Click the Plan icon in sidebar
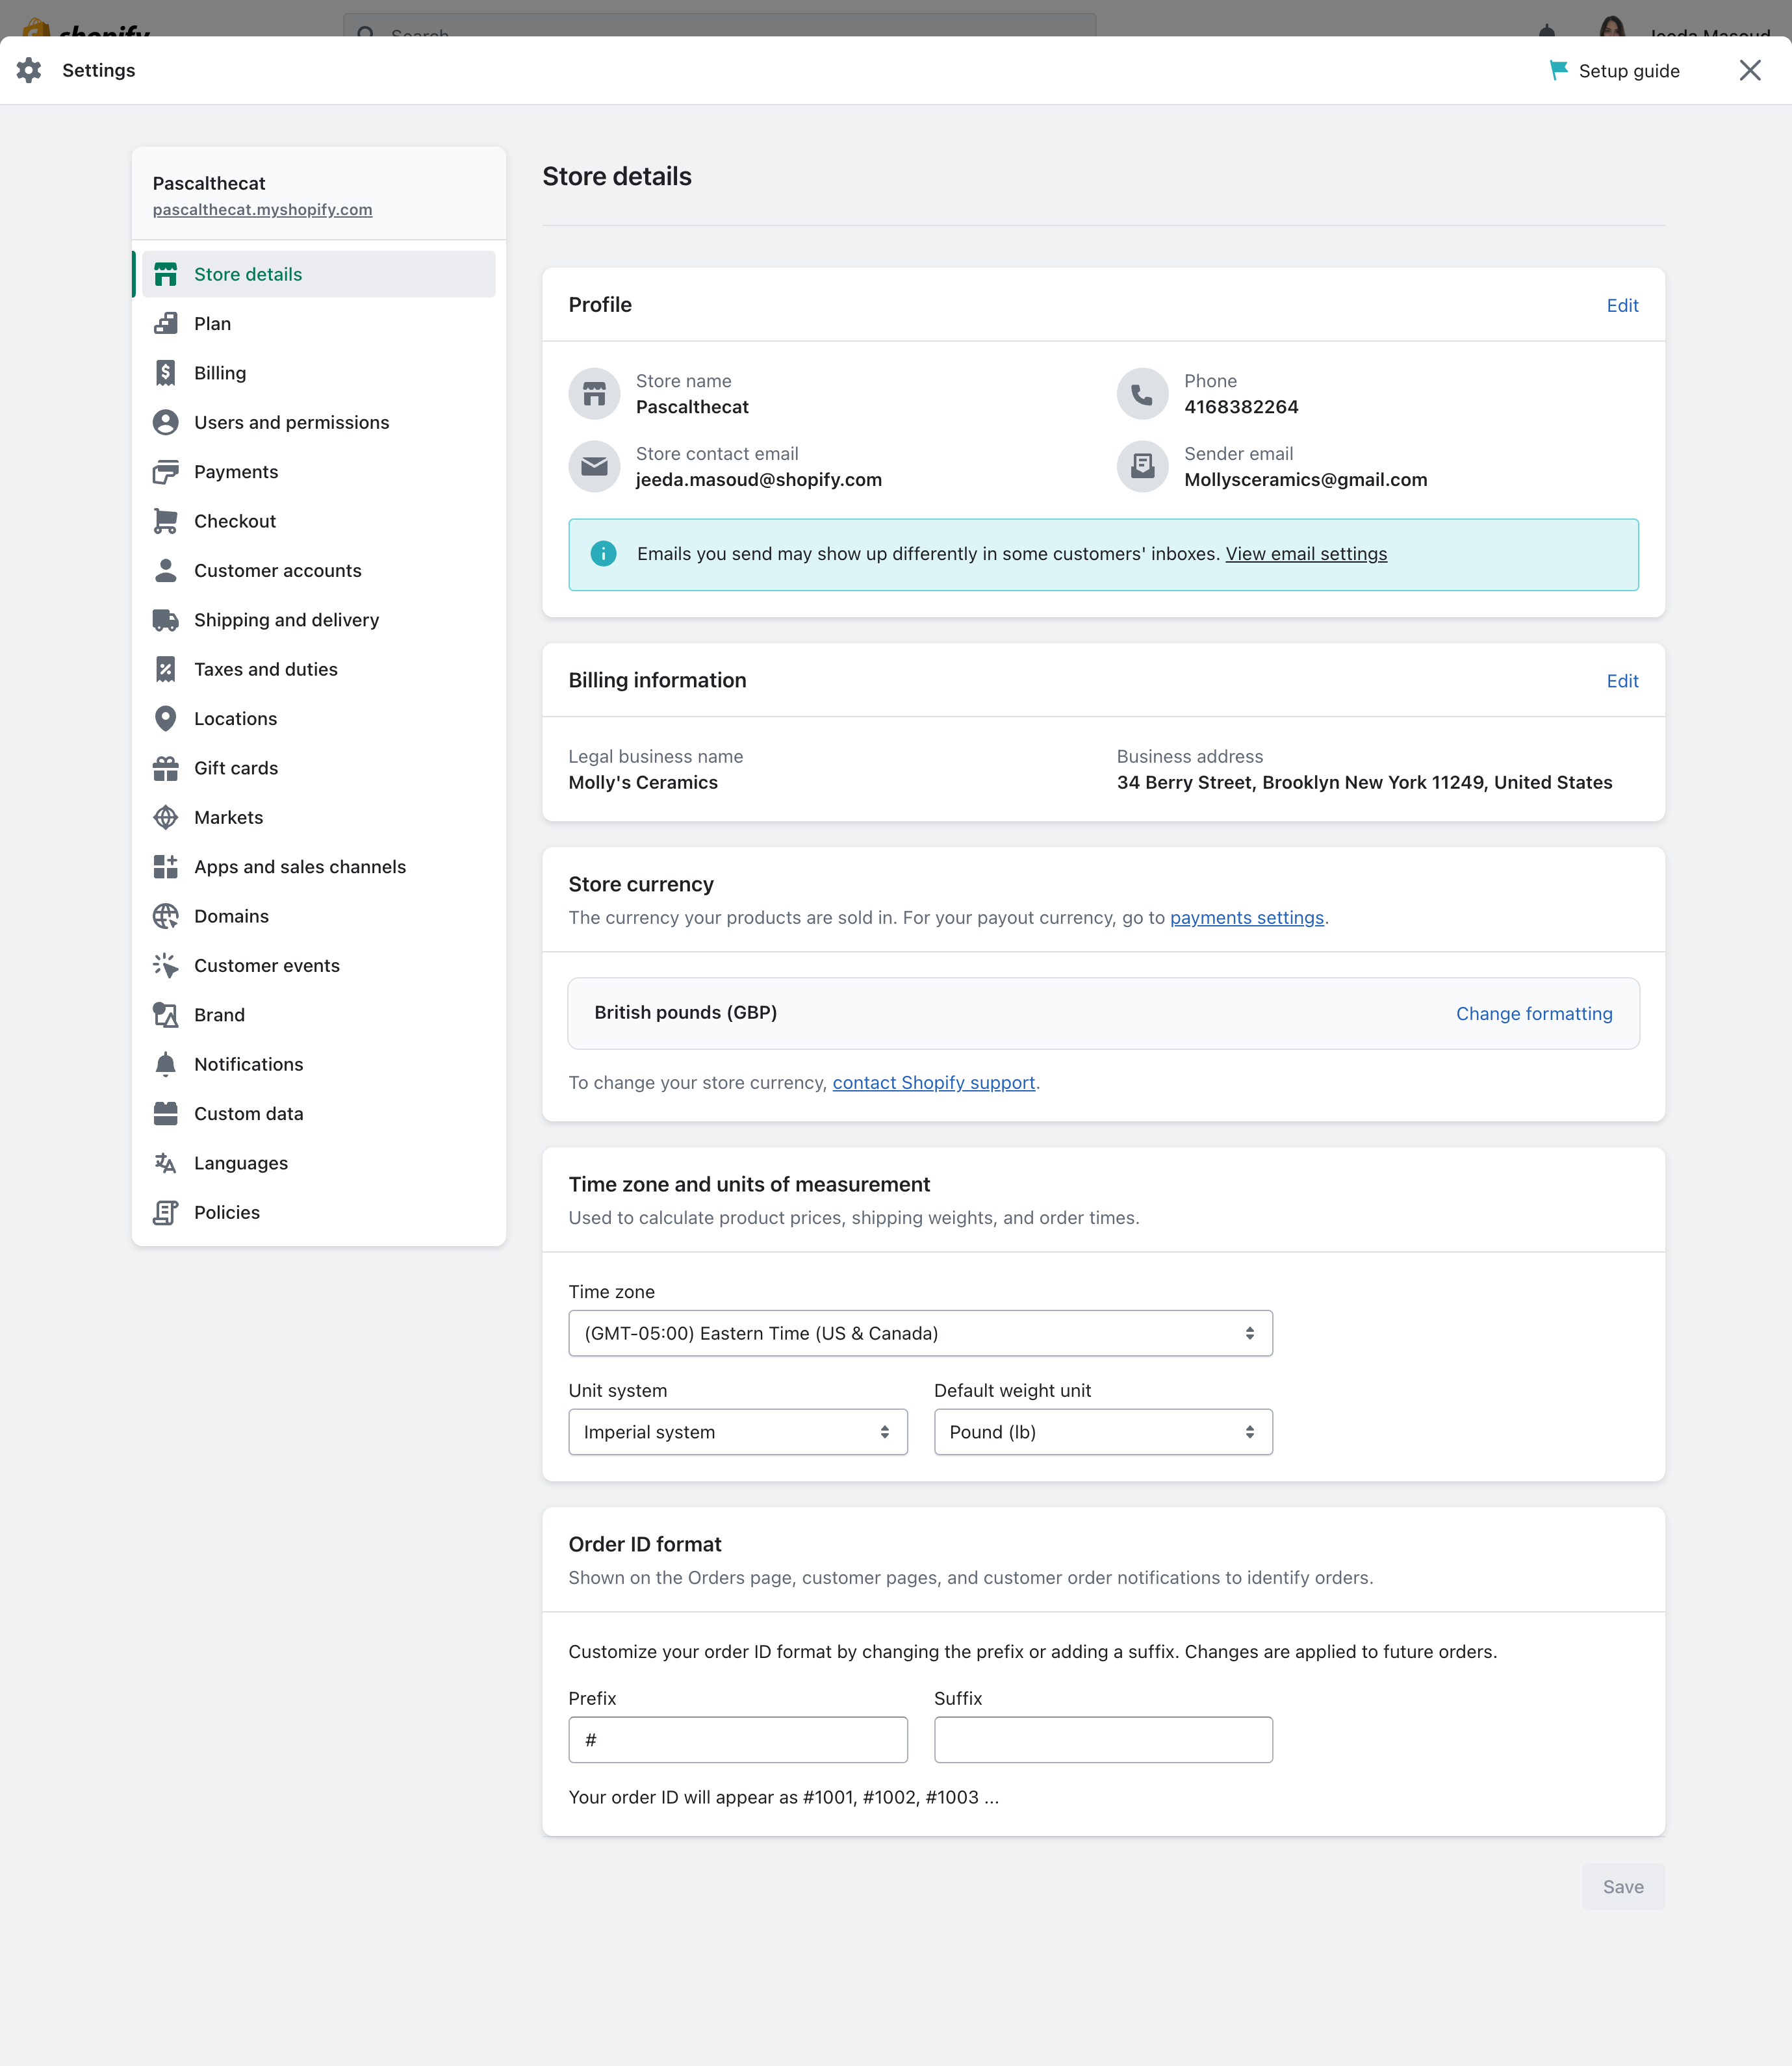Viewport: 1792px width, 2066px height. tap(166, 323)
